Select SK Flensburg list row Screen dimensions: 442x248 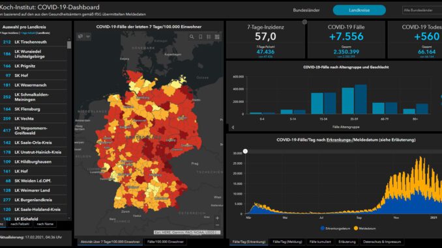point(33,109)
